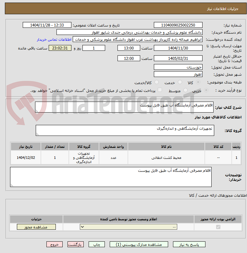247x253 pixels.
Task: Select the کالا/خدمت radio button
Action: click(x=156, y=82)
